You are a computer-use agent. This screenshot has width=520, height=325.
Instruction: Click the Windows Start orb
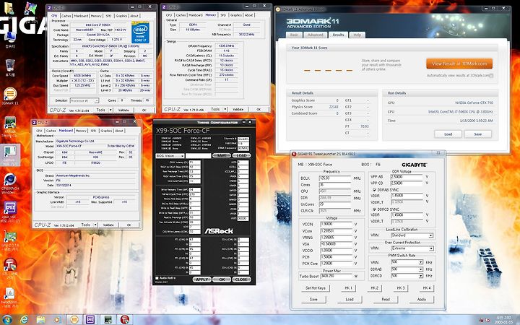click(x=7, y=320)
